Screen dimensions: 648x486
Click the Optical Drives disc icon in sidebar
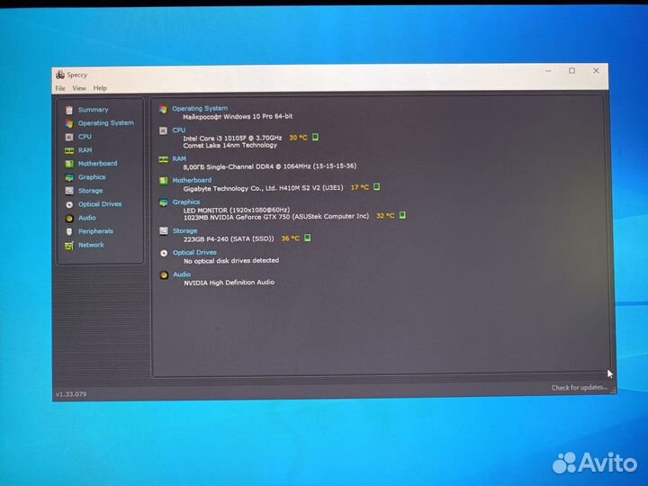click(69, 204)
